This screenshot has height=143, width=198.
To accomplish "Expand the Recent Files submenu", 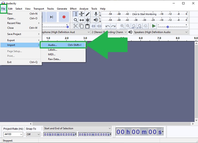I will pos(21,23).
